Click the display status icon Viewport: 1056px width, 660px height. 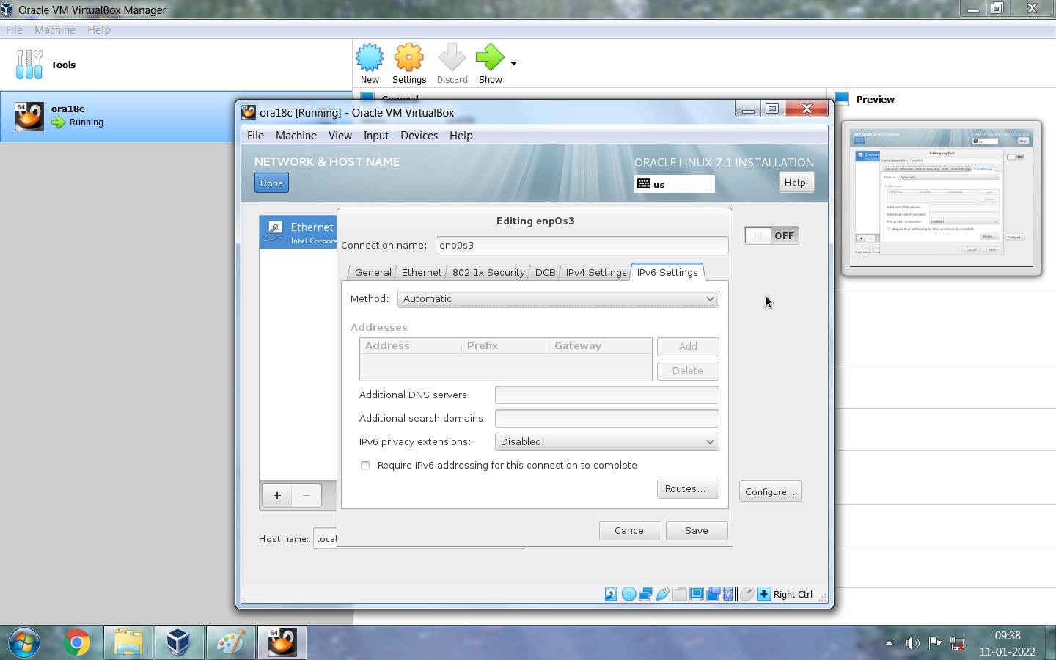click(x=697, y=594)
